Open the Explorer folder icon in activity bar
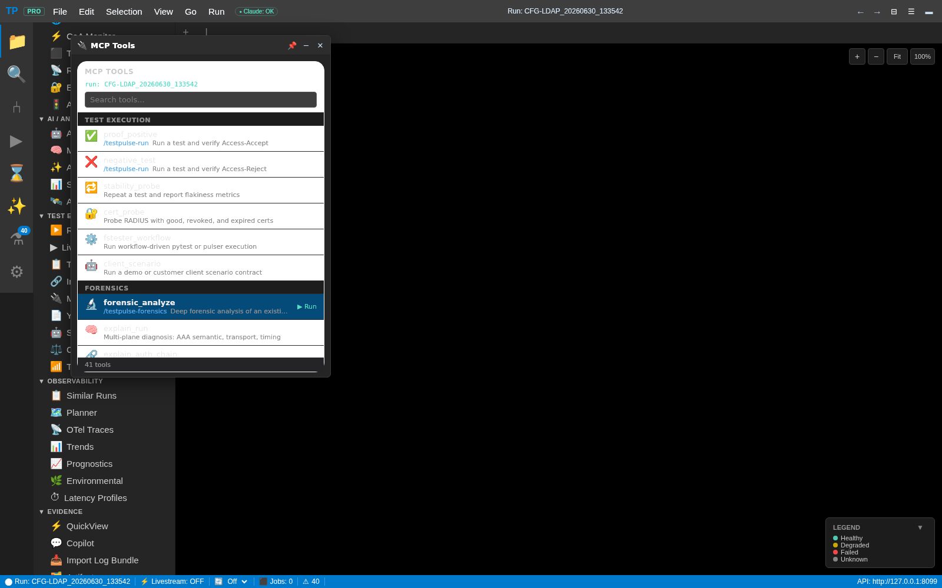Screen dimensions: 942x588 click(16, 41)
